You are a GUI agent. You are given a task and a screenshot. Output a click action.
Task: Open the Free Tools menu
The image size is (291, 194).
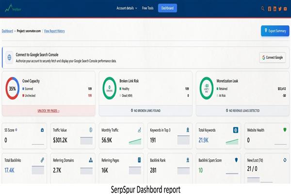pos(148,8)
